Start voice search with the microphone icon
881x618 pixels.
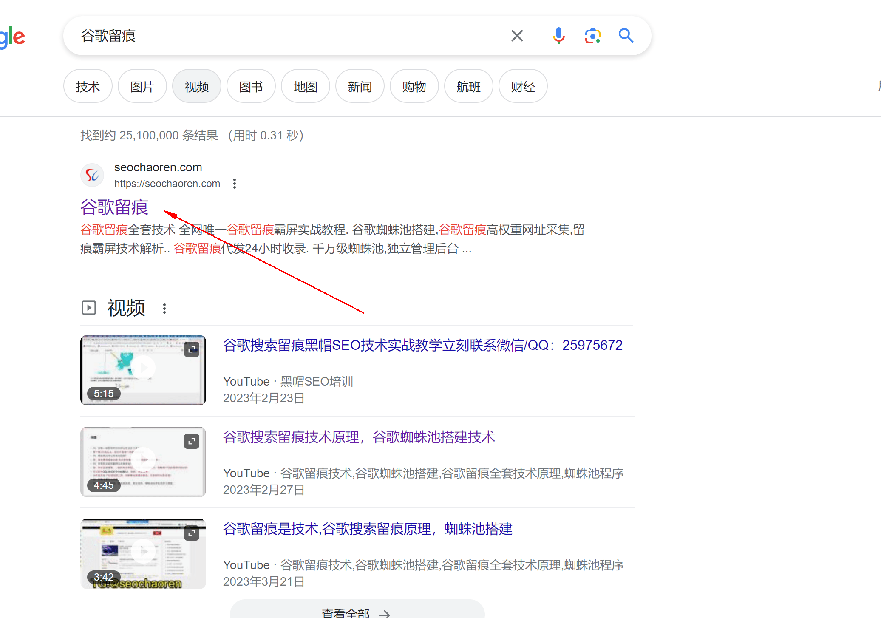[558, 36]
